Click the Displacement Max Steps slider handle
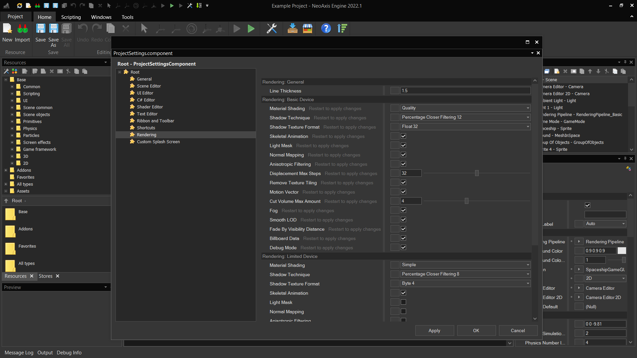 pos(477,173)
